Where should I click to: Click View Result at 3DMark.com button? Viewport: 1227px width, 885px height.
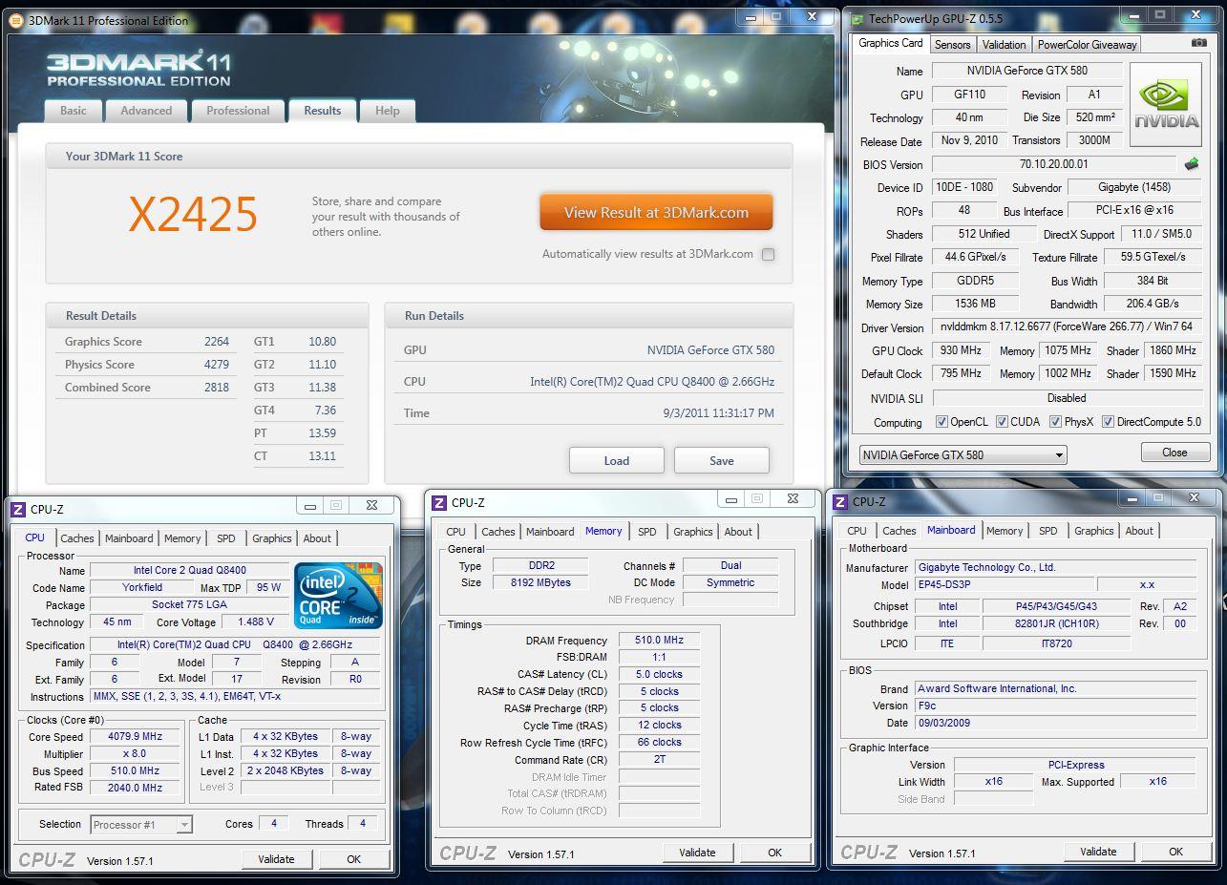656,213
